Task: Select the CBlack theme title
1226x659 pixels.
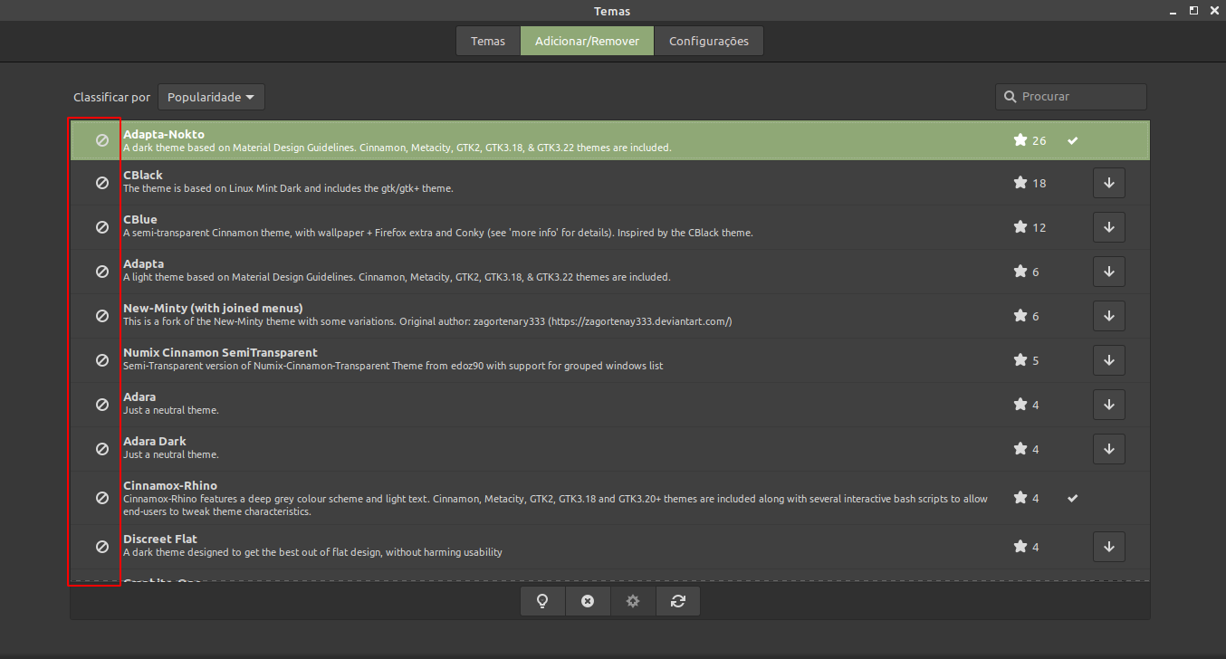Action: coord(143,175)
